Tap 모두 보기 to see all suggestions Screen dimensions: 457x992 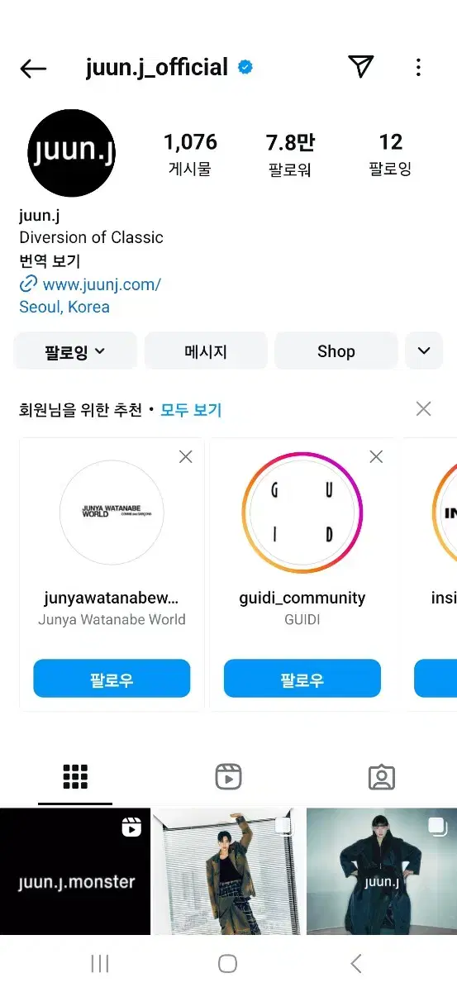[x=191, y=409]
